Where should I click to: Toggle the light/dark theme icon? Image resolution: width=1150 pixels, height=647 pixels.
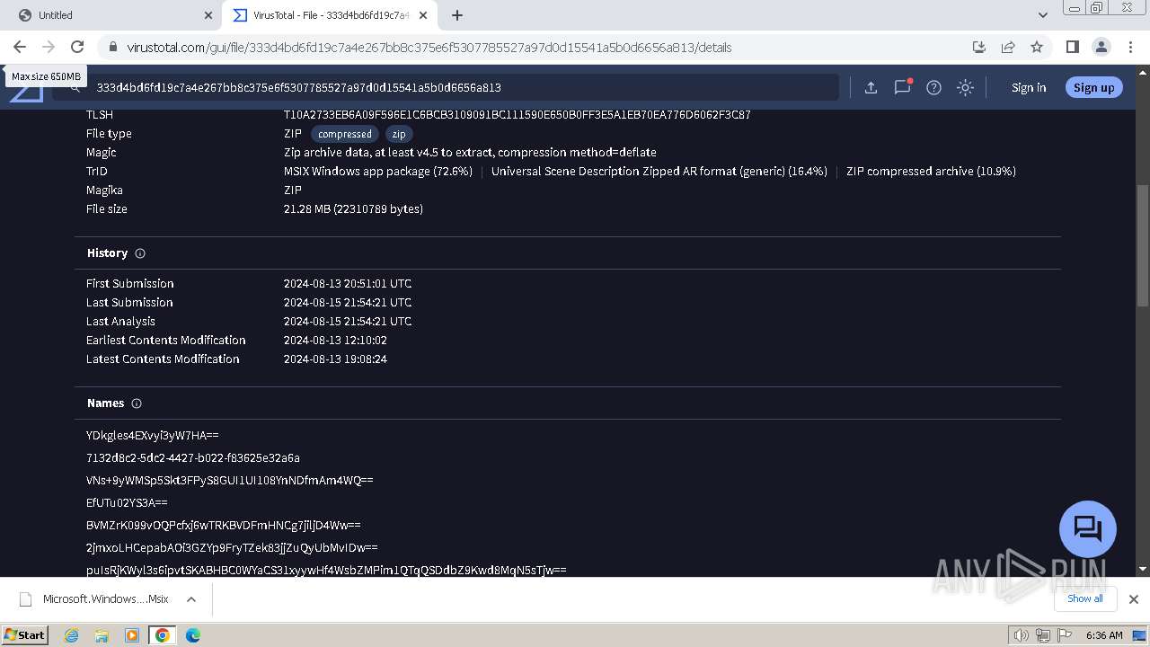965,87
